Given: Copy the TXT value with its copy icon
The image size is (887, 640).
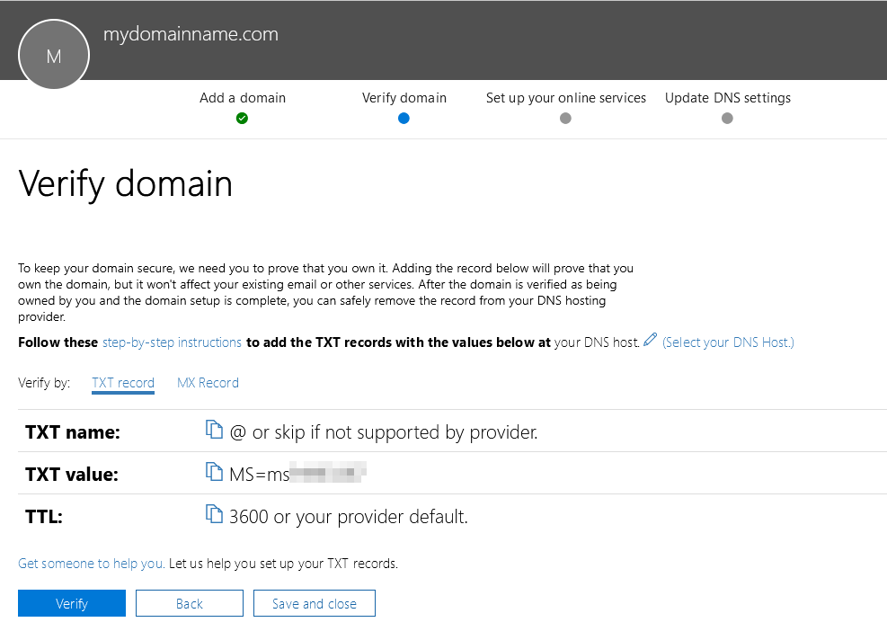Looking at the screenshot, I should pyautogui.click(x=214, y=473).
